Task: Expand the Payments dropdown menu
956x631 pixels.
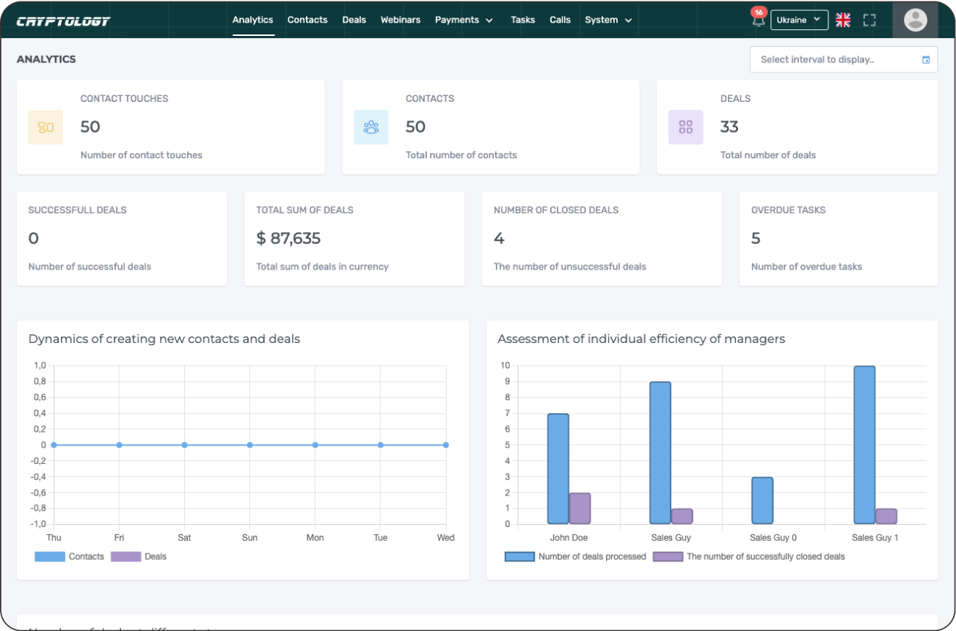Action: coord(464,20)
